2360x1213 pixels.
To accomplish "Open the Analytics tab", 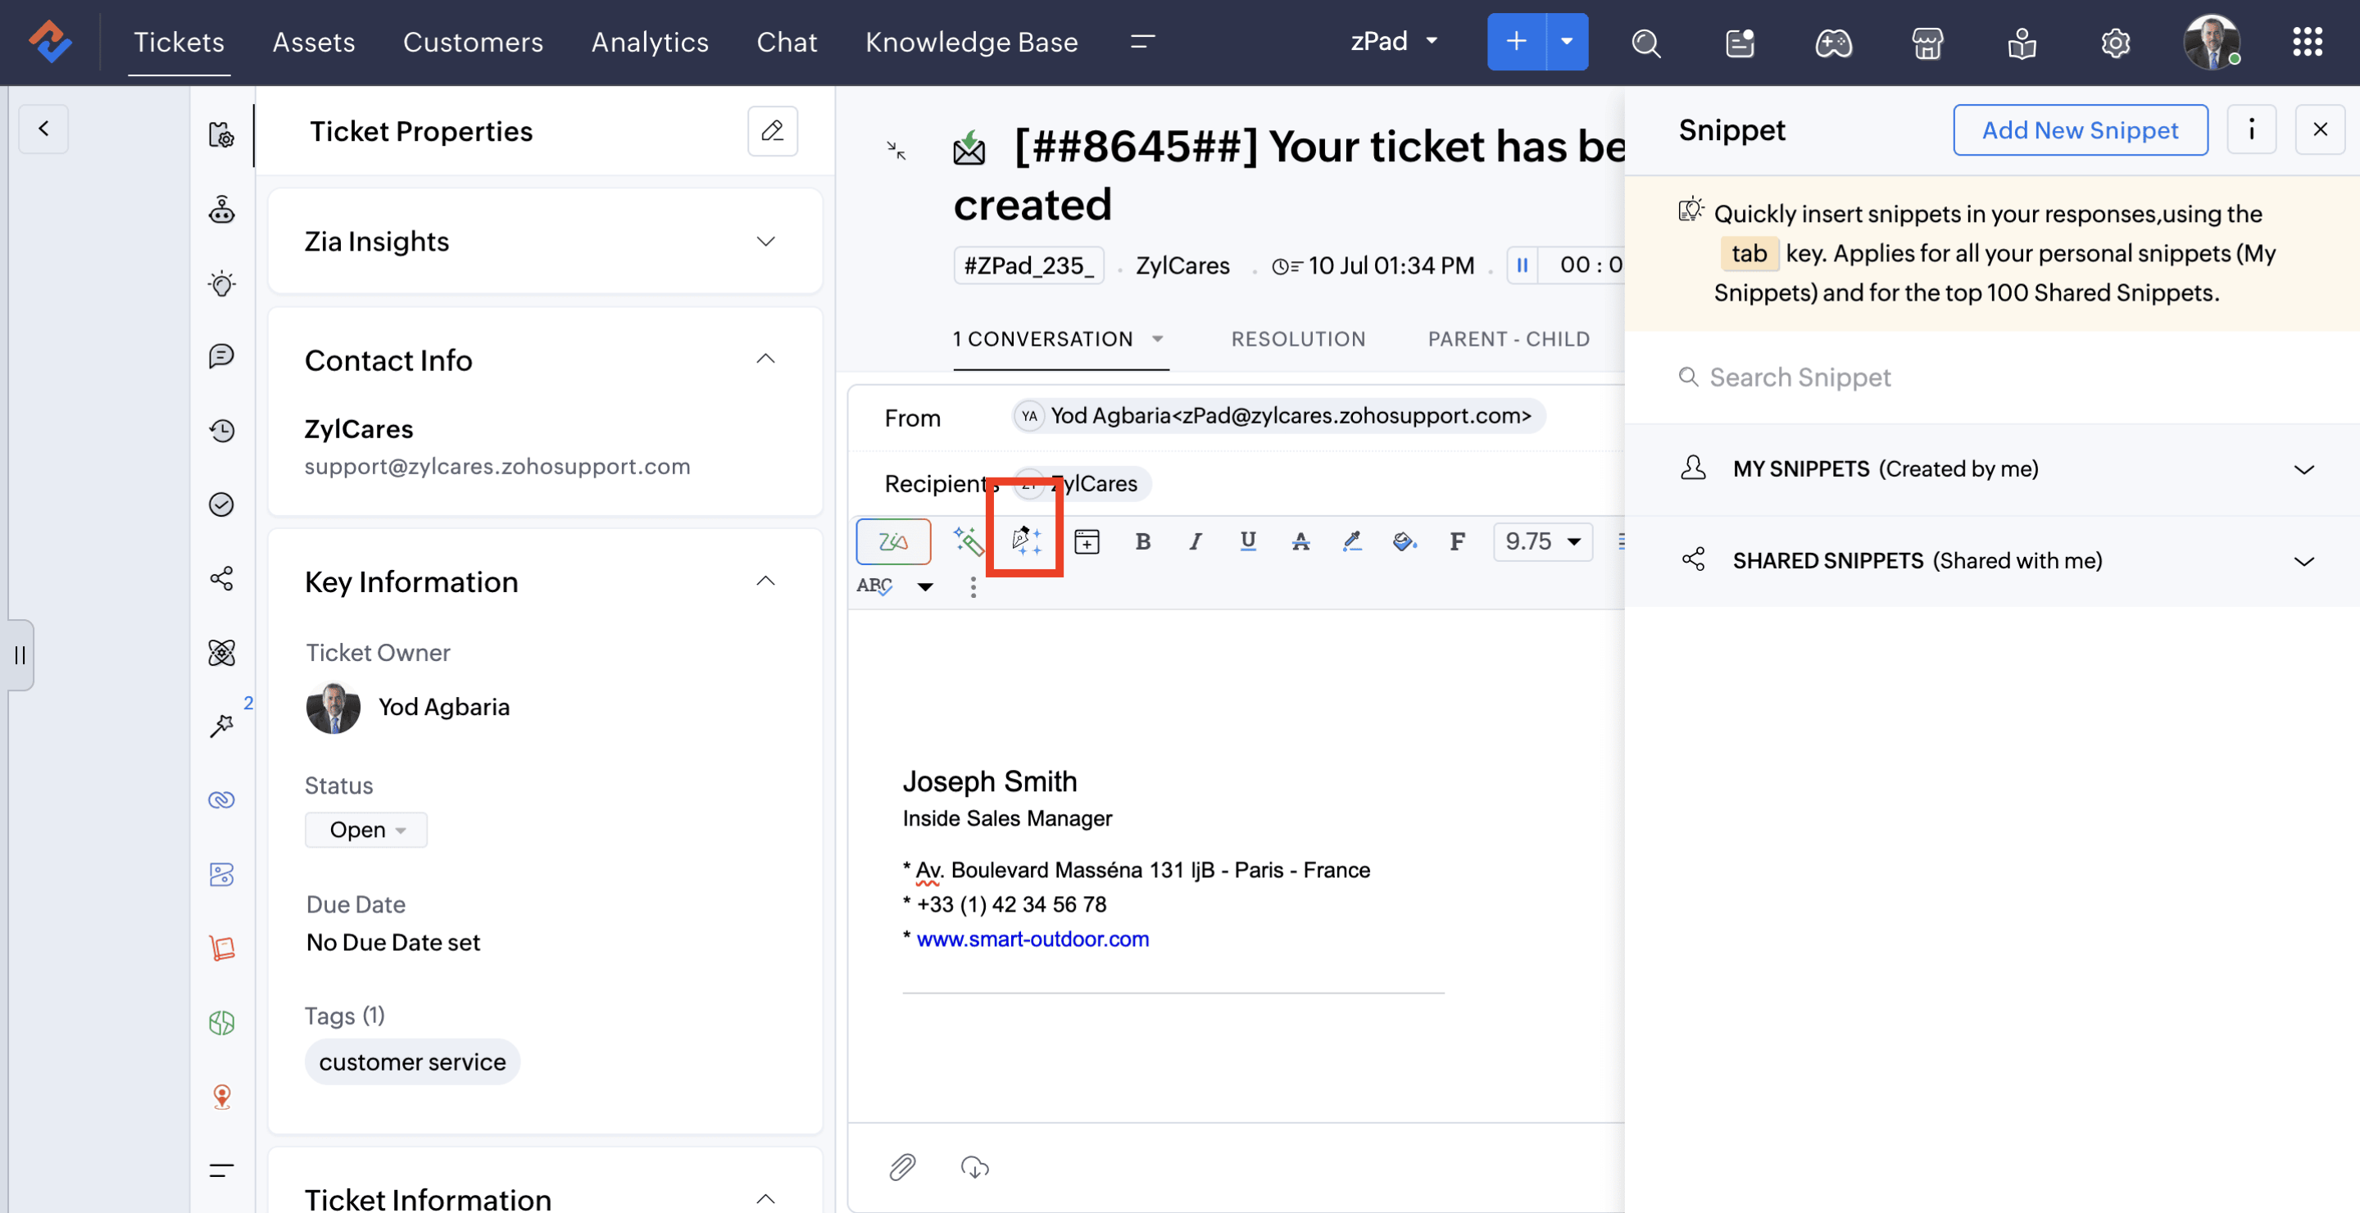I will click(650, 42).
